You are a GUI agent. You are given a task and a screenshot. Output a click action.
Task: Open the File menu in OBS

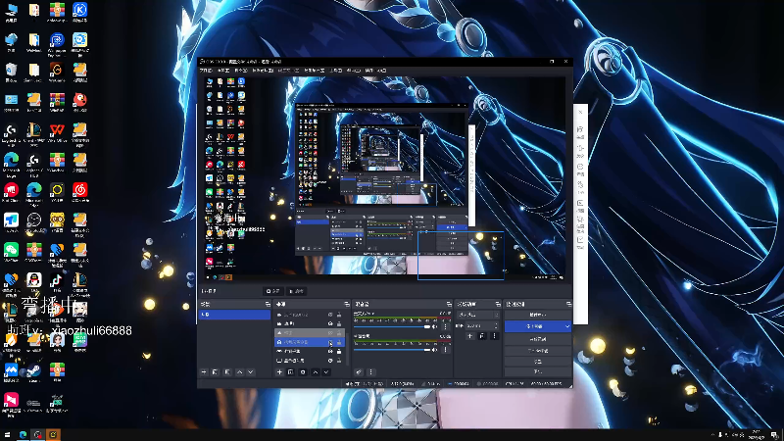(x=206, y=71)
